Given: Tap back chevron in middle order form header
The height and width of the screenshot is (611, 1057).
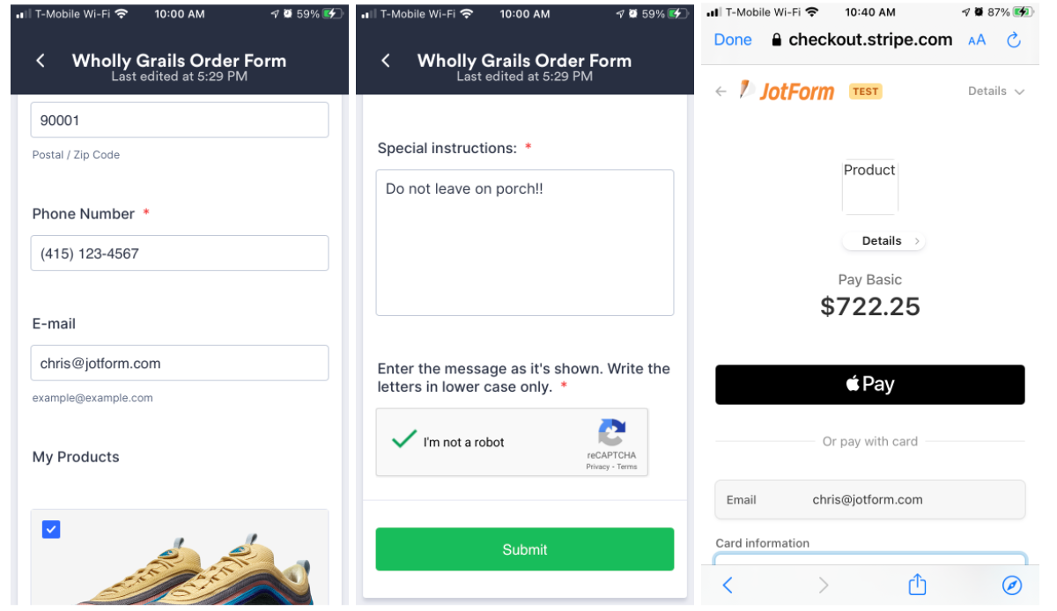Looking at the screenshot, I should point(386,61).
